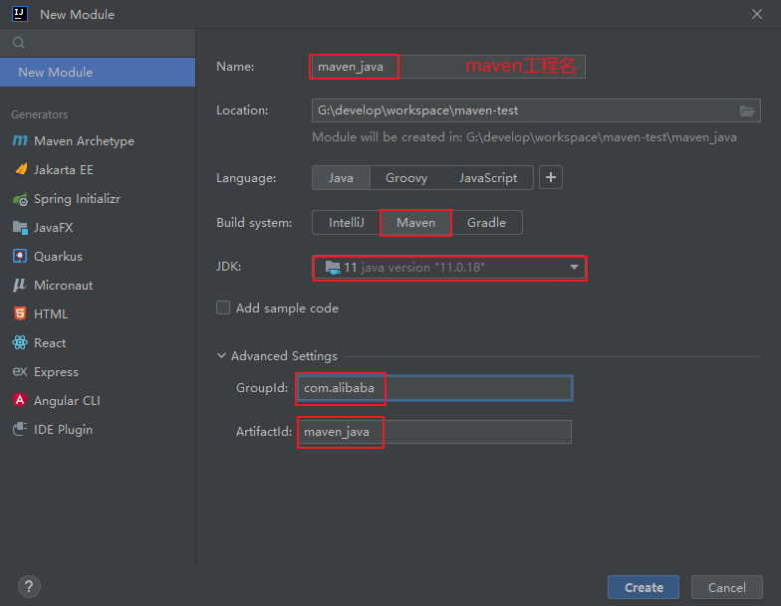Choose Gradle build system

486,223
